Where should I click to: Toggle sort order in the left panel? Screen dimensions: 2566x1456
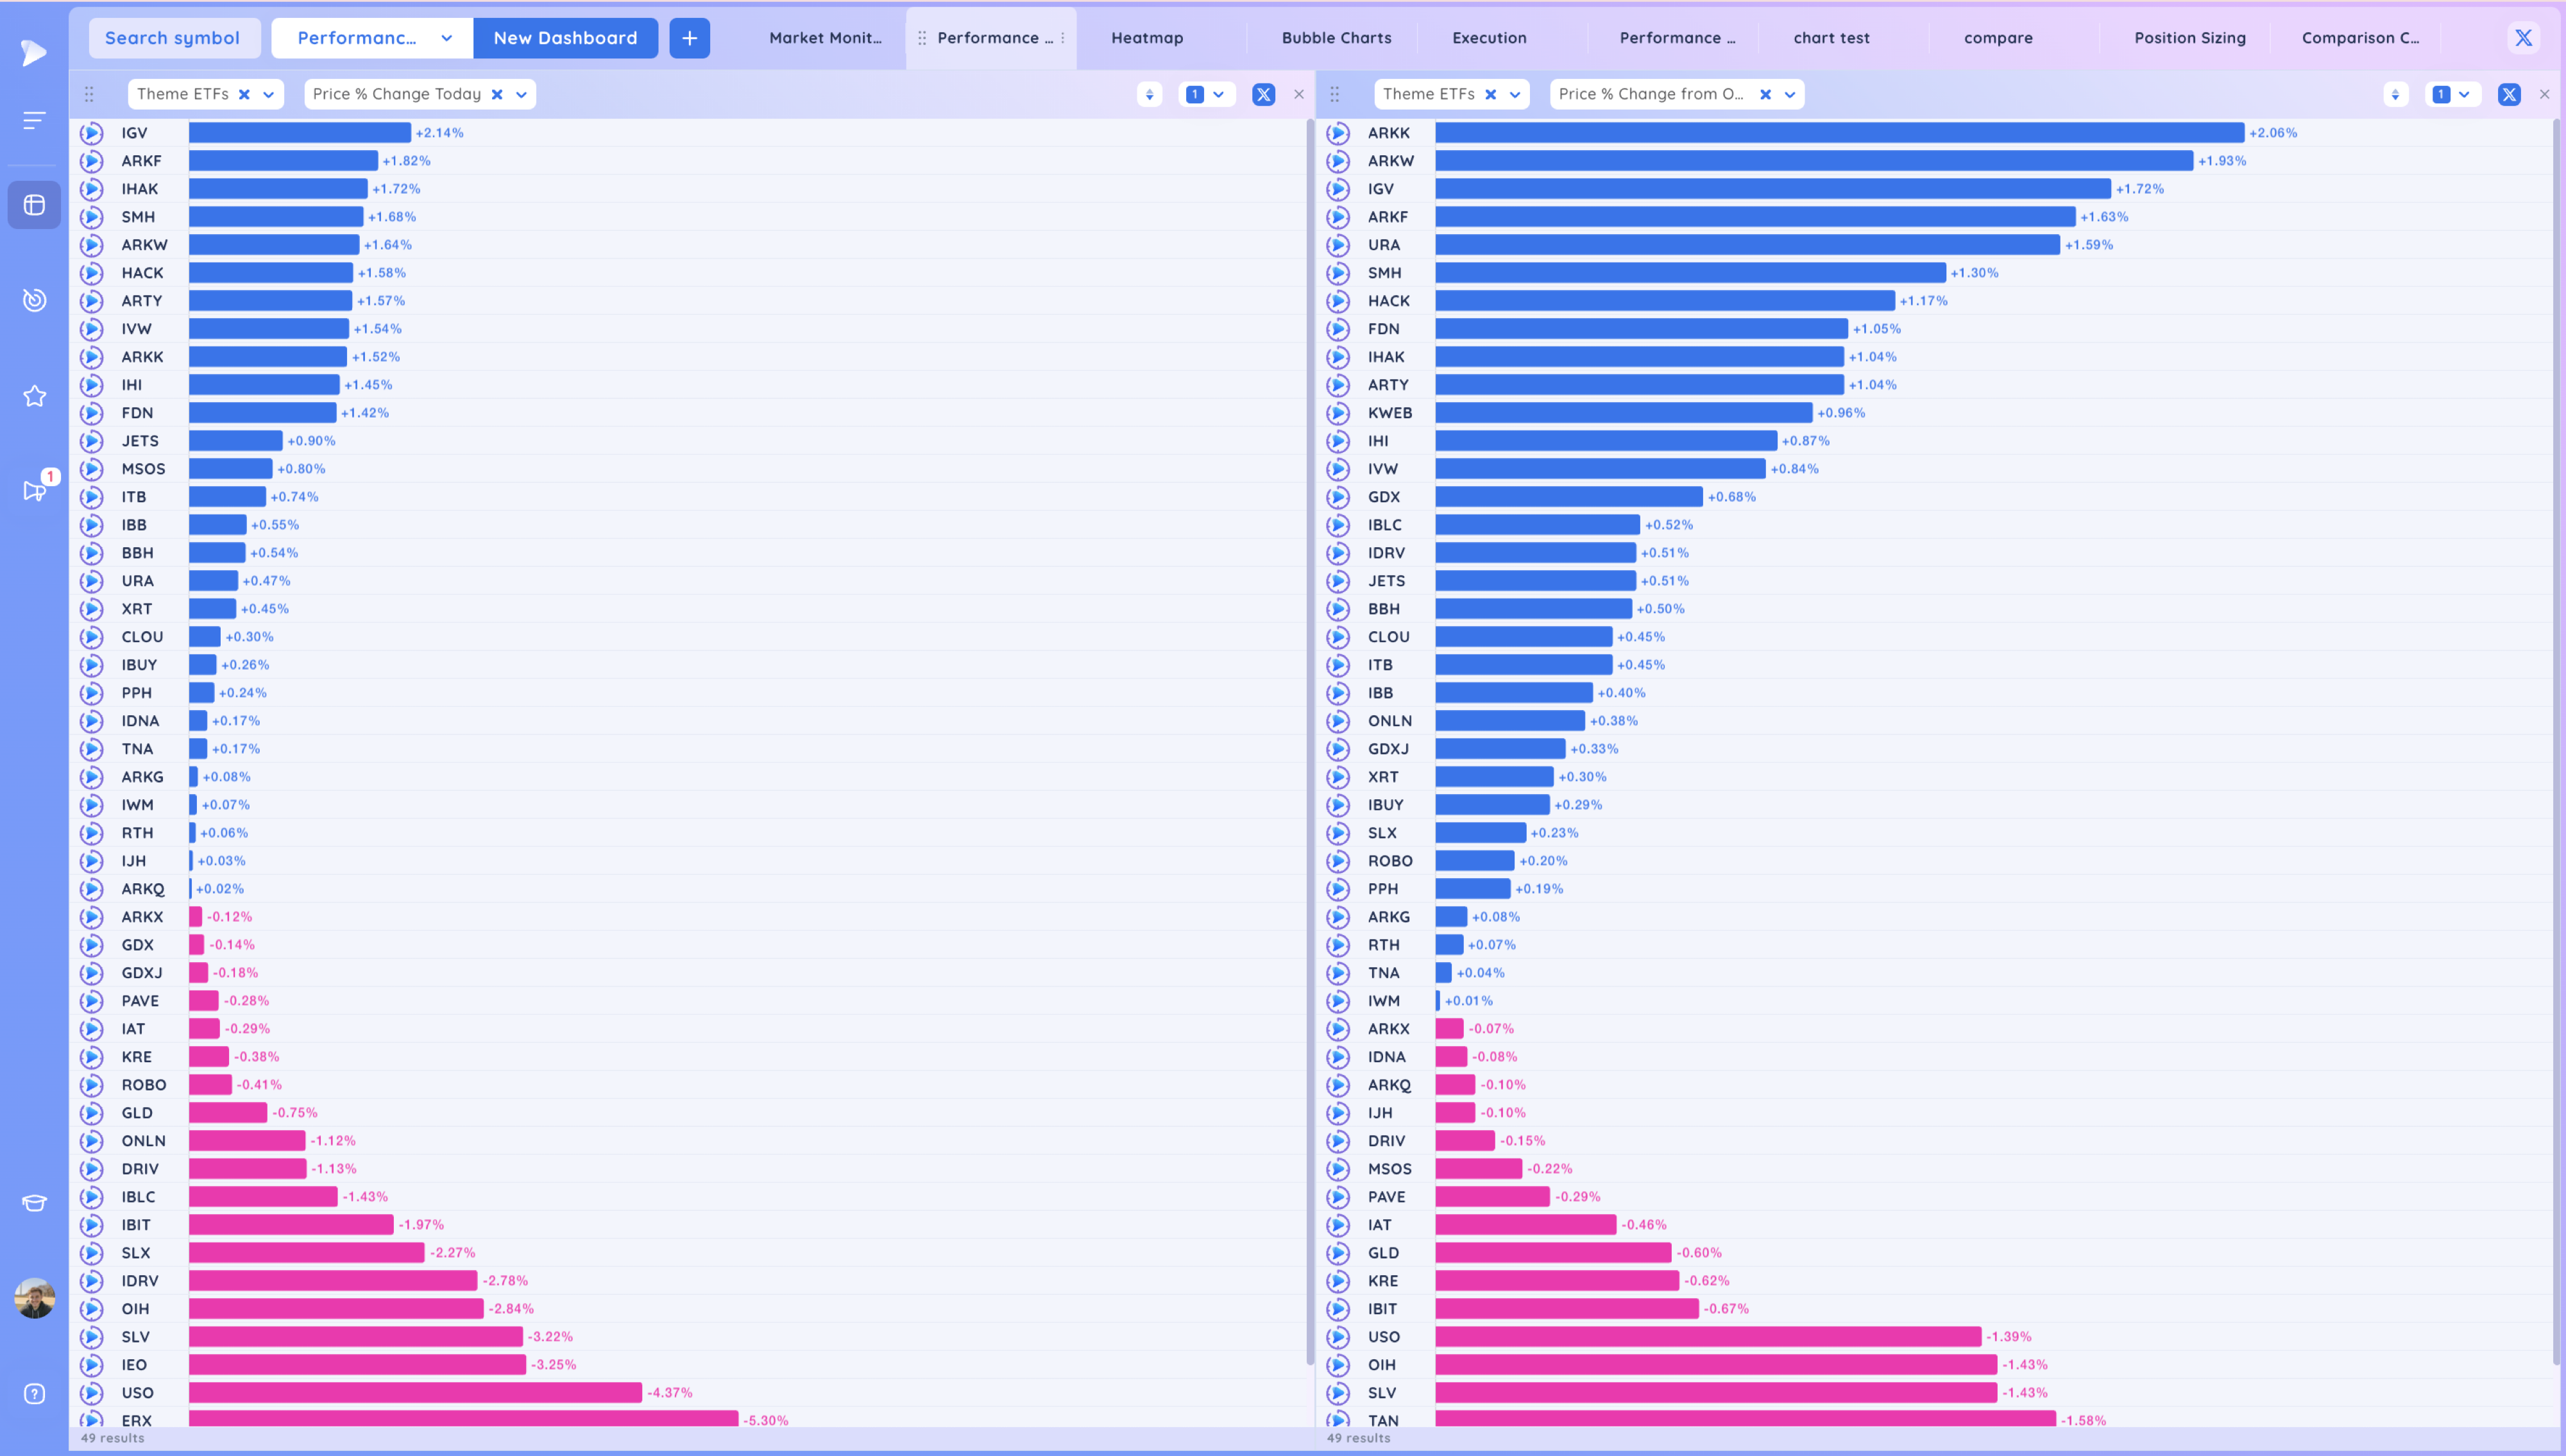click(x=1149, y=94)
